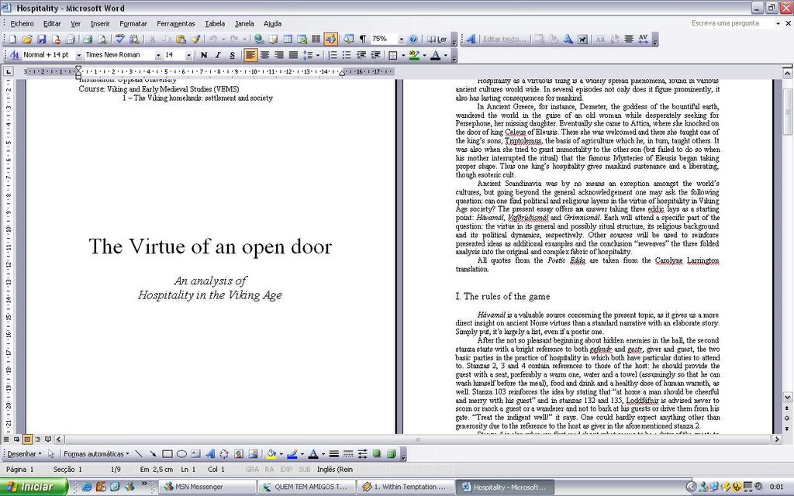Apply the yellow highlight color
794x496 pixels.
pos(414,55)
